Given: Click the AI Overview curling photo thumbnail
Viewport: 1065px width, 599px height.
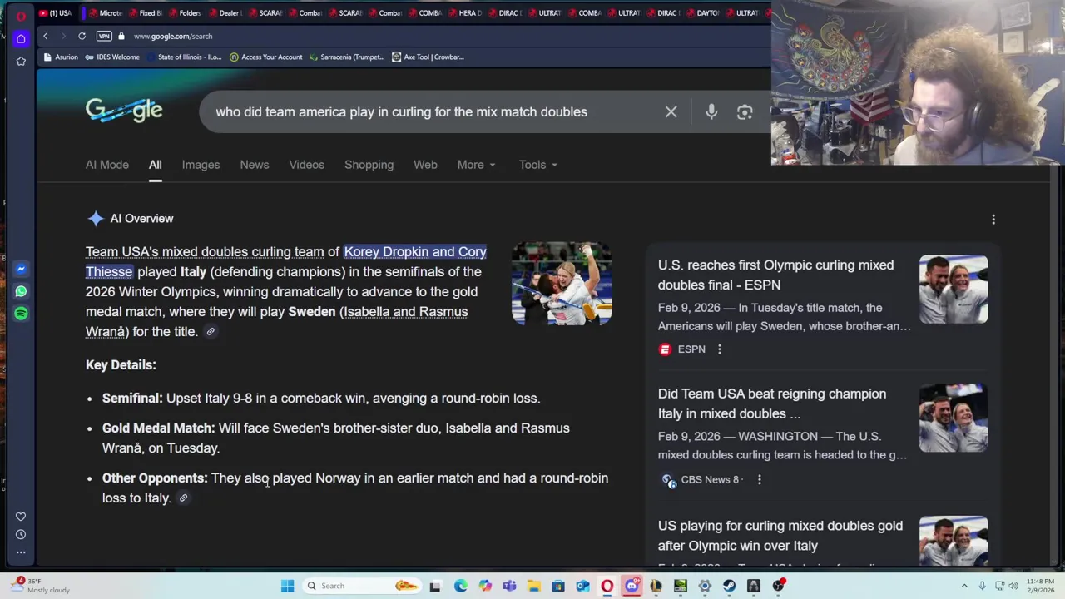Looking at the screenshot, I should pos(562,284).
